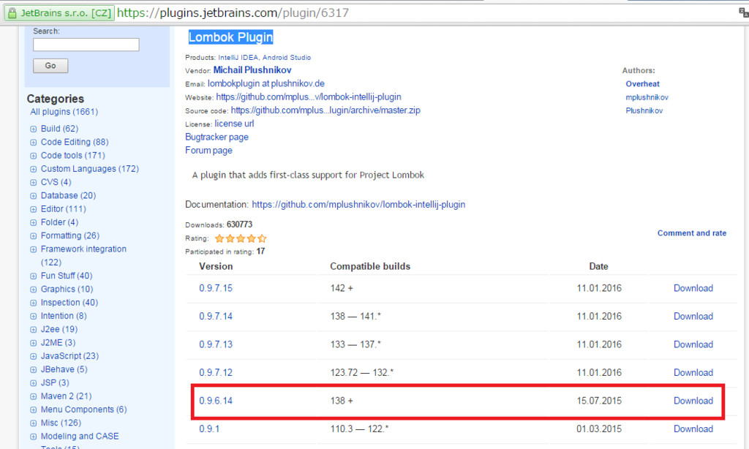Expand the Build category tree node
Viewport: 749px width, 449px height.
coord(34,129)
